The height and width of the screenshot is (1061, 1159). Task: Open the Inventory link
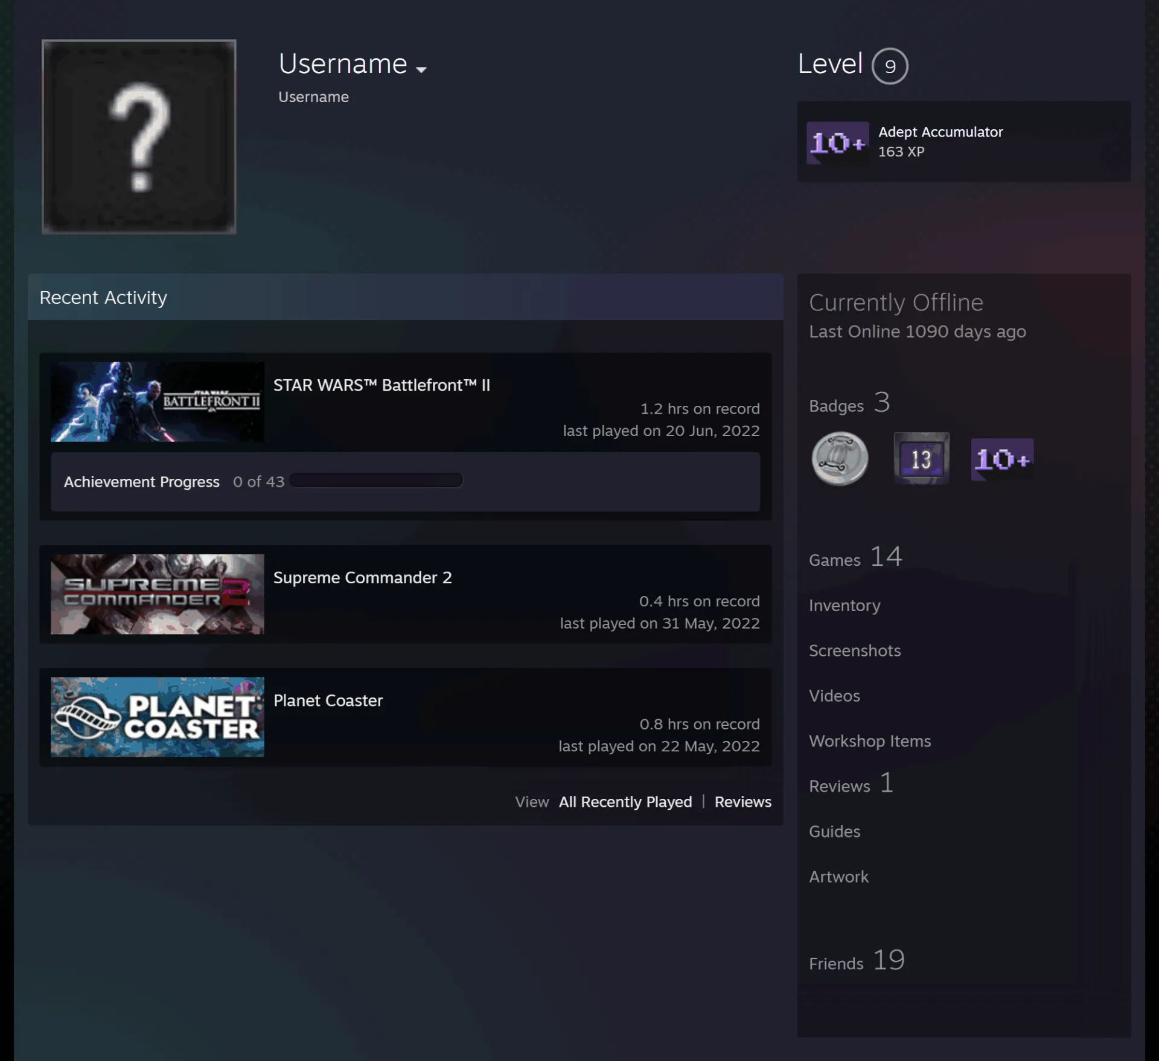pos(845,605)
